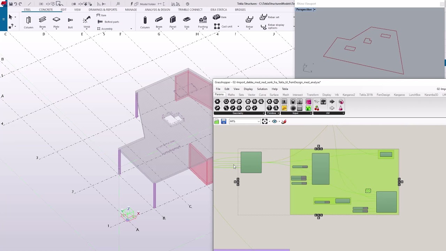
Task: Switch to the Karamba3D component tab
Action: [431, 95]
